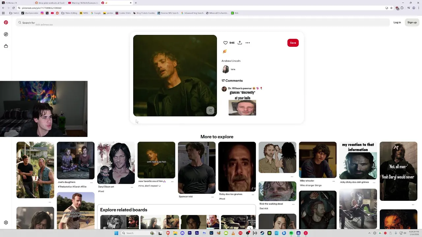Open the 17 Comments heading
The height and width of the screenshot is (237, 422).
[x=232, y=81]
